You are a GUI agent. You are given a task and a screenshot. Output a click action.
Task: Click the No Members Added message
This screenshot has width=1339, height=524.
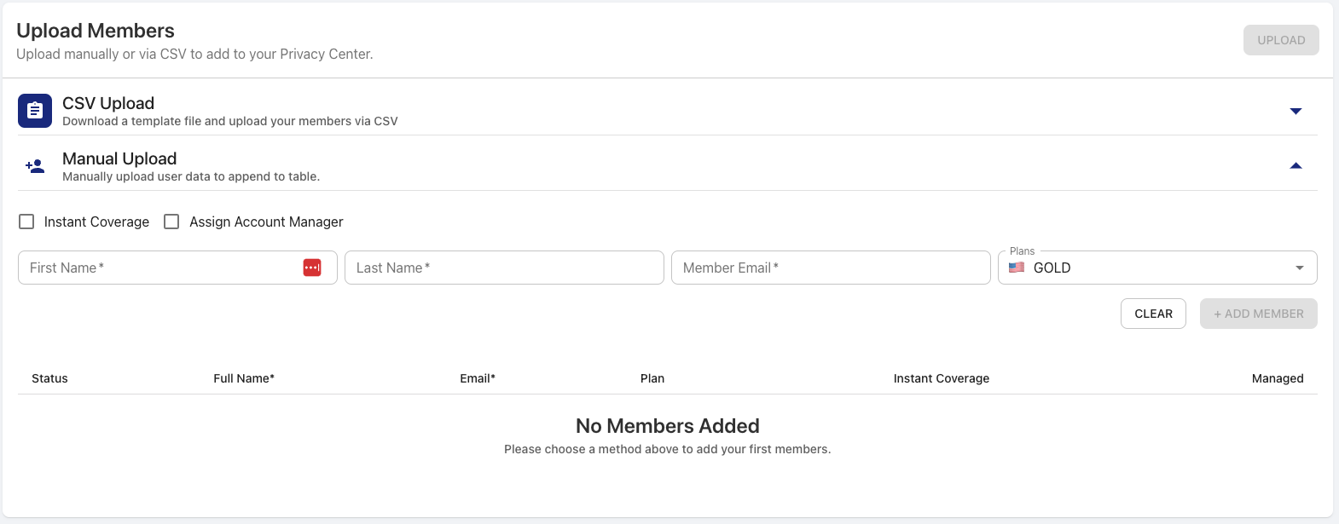668,426
